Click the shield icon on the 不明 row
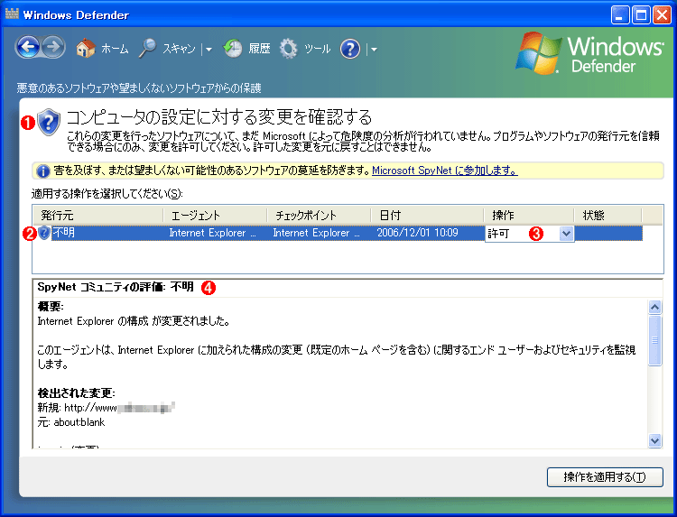 coord(44,233)
